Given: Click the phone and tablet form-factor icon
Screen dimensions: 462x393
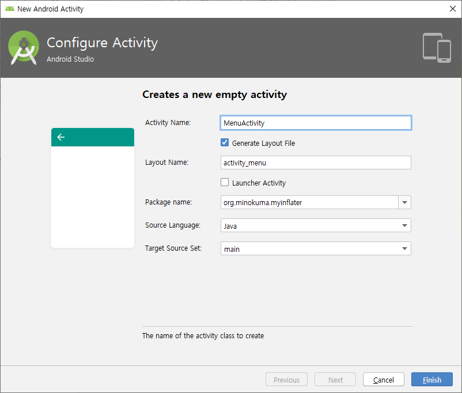Looking at the screenshot, I should click(437, 47).
